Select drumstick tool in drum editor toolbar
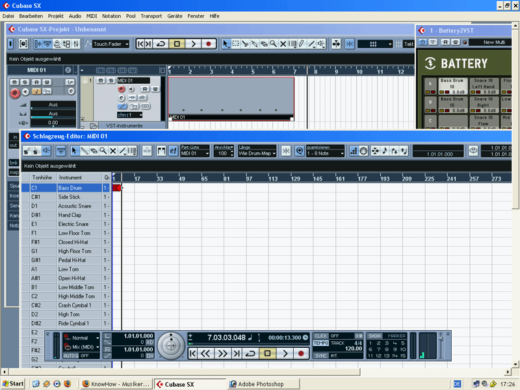Image resolution: width=520 pixels, height=390 pixels. coord(84,151)
